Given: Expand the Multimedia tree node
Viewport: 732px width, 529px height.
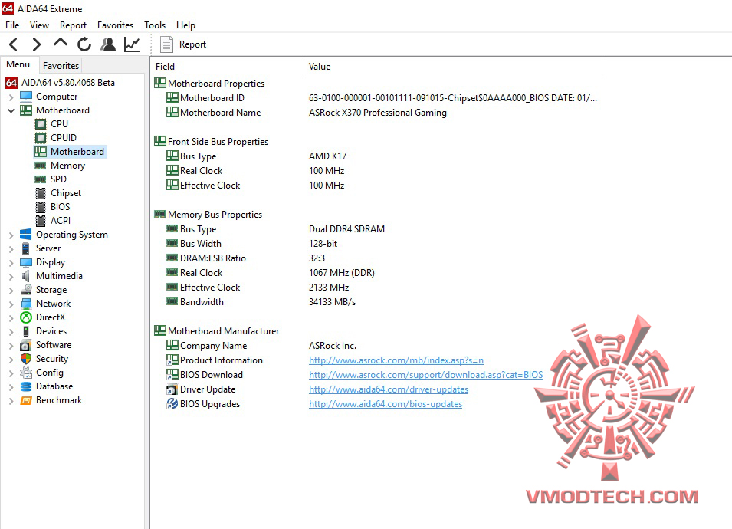Looking at the screenshot, I should pyautogui.click(x=11, y=277).
